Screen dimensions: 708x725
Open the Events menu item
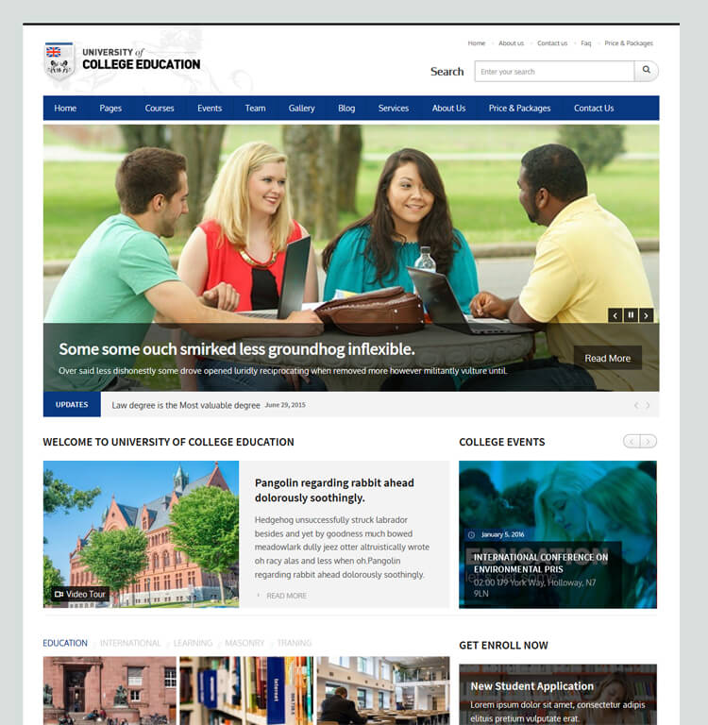click(x=210, y=109)
